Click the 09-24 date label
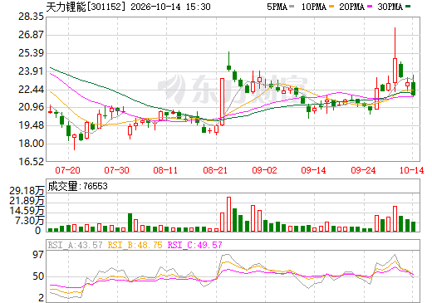Screen dimensions: 432x303 (x=363, y=170)
